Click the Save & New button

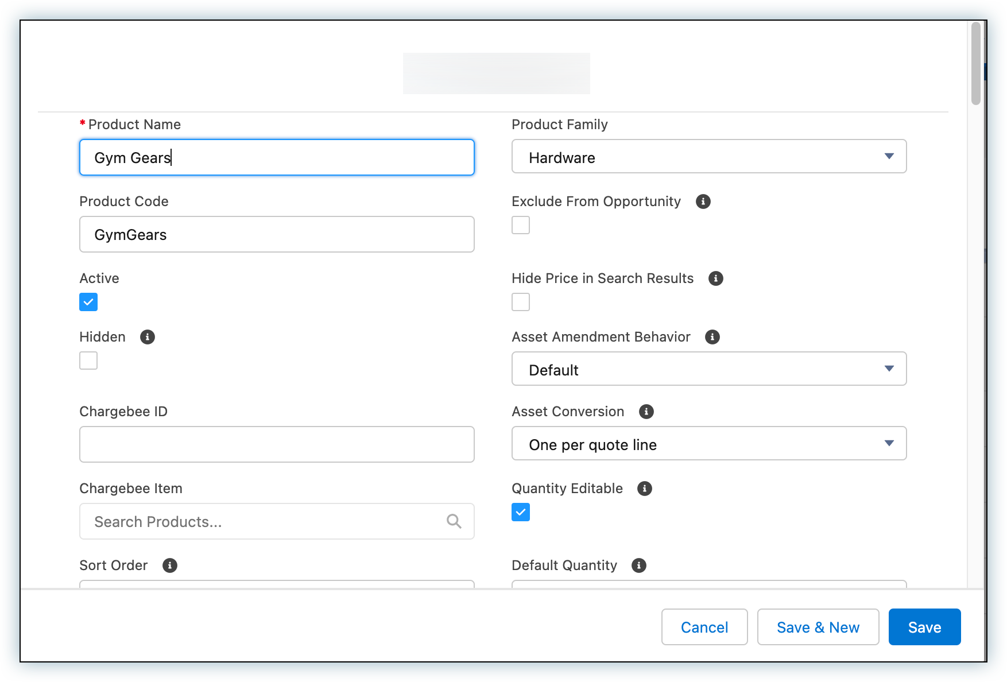click(818, 627)
